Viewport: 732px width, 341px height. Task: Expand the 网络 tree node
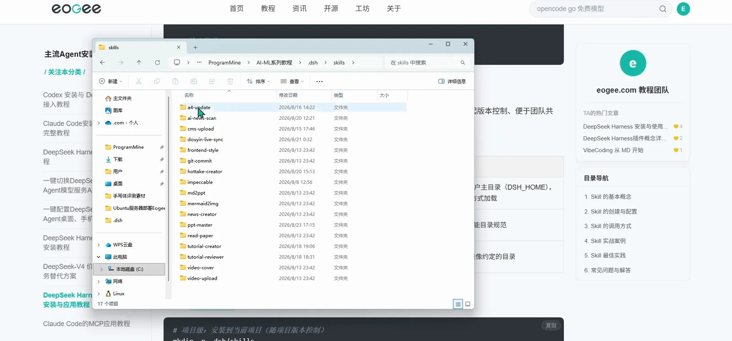pyautogui.click(x=99, y=282)
